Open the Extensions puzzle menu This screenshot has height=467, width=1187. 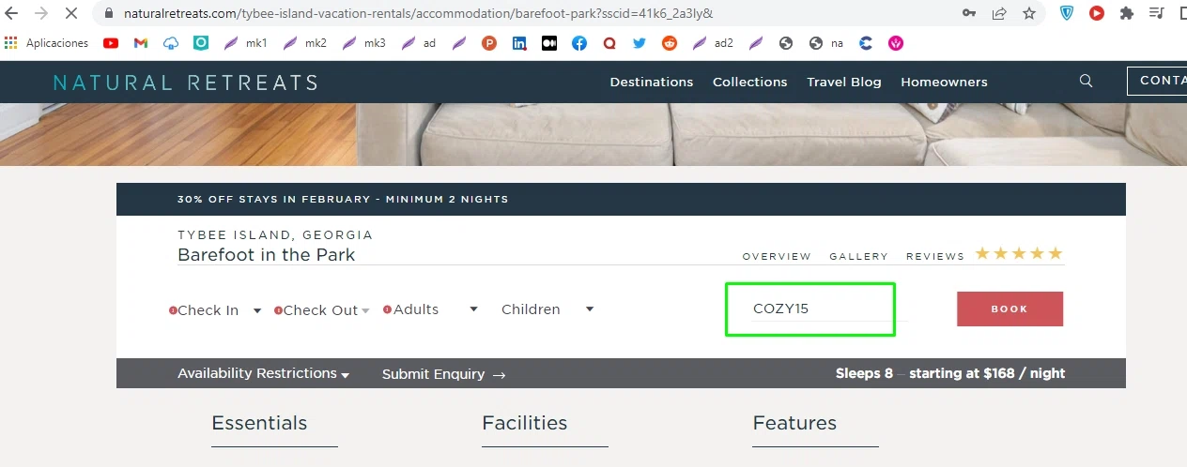coord(1127,14)
